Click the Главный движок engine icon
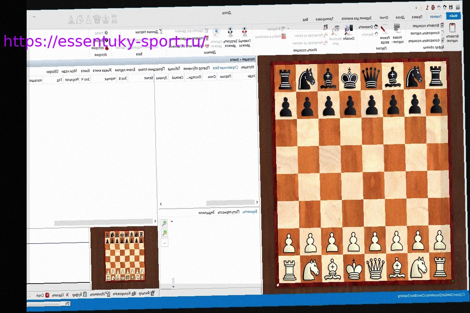470x313 pixels. 244,32
